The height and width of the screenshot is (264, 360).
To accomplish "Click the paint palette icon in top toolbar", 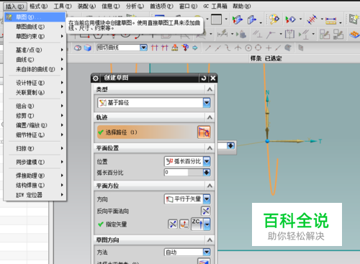I will coord(274,19).
